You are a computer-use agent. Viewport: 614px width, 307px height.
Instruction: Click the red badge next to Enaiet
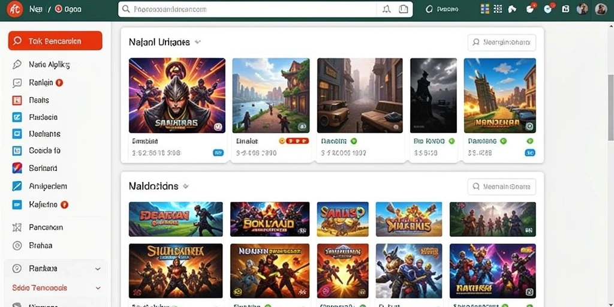(297, 141)
